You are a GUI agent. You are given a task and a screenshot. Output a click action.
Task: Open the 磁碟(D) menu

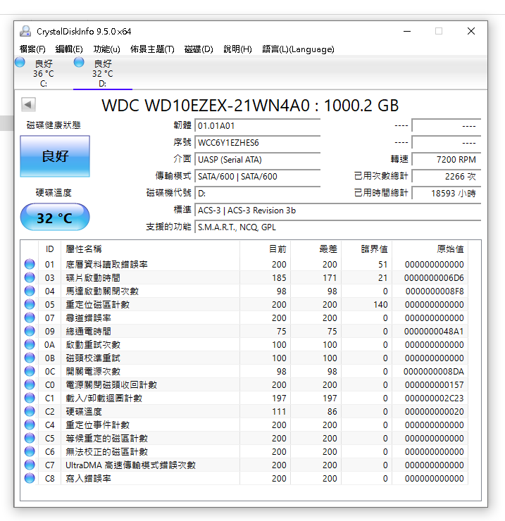coord(199,49)
